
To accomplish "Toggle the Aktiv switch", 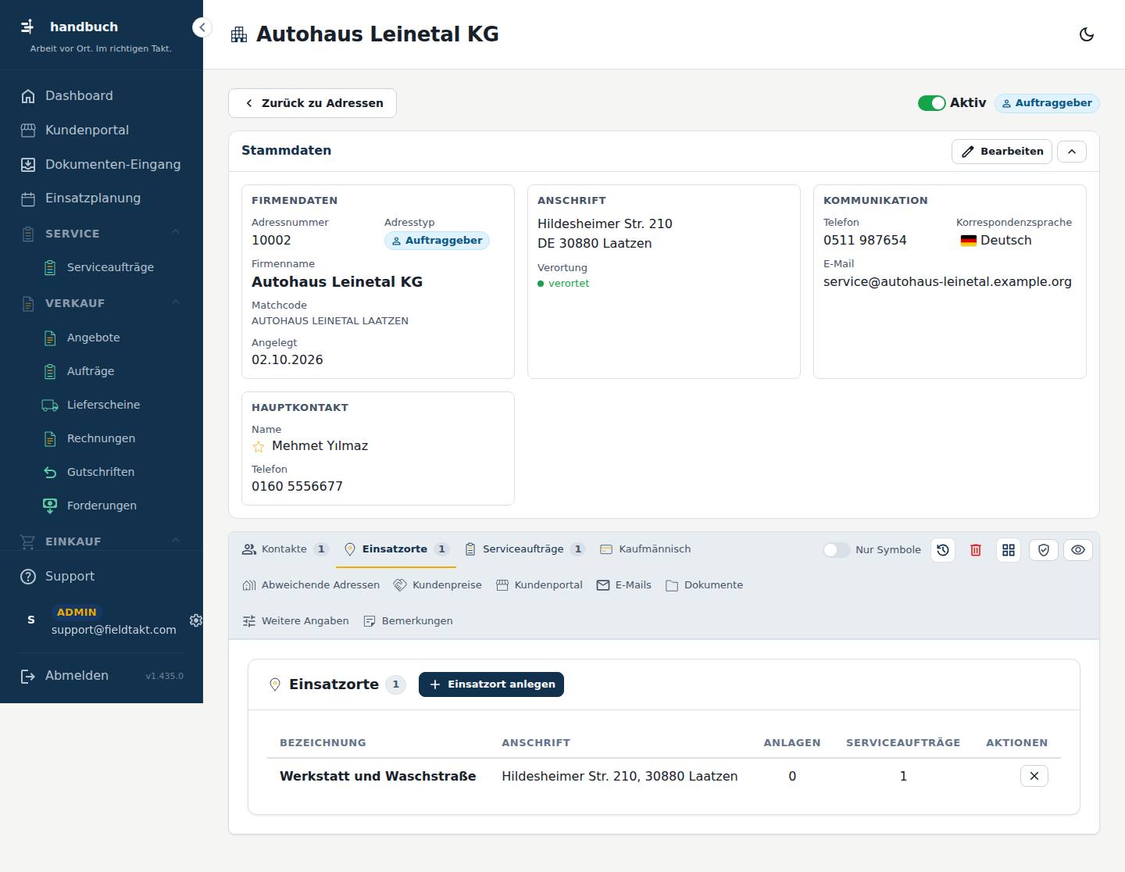I will [x=931, y=103].
